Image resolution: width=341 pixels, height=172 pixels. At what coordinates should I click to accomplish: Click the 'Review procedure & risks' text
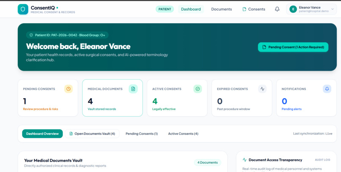coord(41,109)
